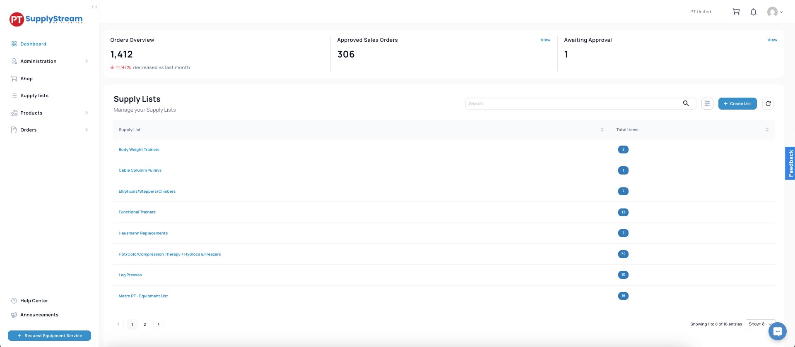The width and height of the screenshot is (795, 347).
Task: Expand the Products submenu chevron
Action: click(87, 113)
